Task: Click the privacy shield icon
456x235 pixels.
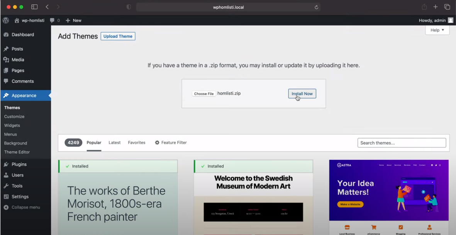Action: [x=129, y=7]
